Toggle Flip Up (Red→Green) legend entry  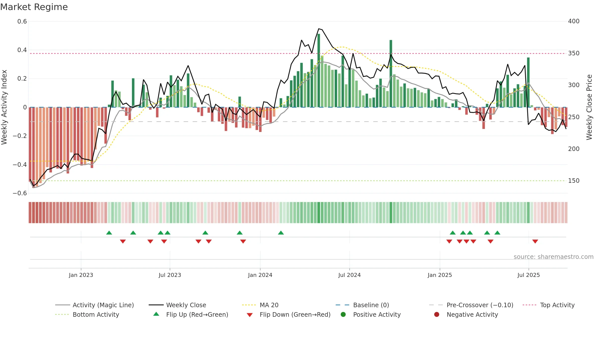[x=191, y=314]
